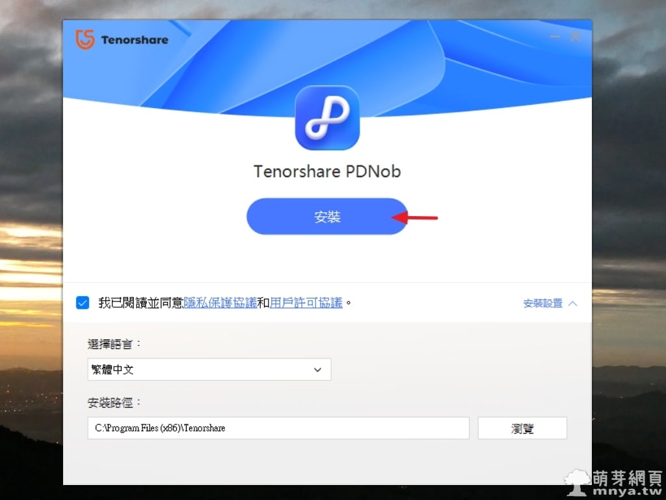This screenshot has width=666, height=500.
Task: Click the language dropdown arrow
Action: click(317, 370)
